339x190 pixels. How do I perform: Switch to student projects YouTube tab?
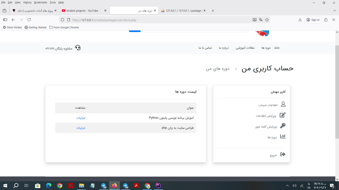click(x=82, y=11)
